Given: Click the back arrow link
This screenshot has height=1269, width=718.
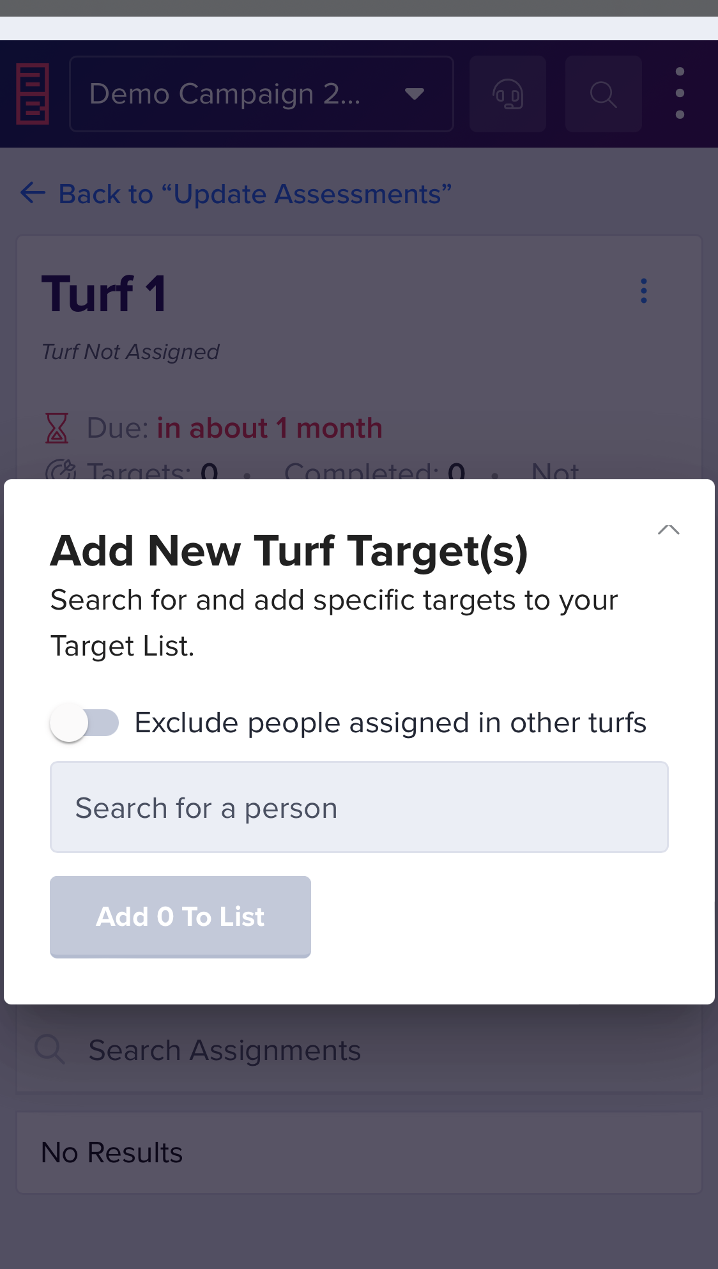Looking at the screenshot, I should (x=33, y=194).
